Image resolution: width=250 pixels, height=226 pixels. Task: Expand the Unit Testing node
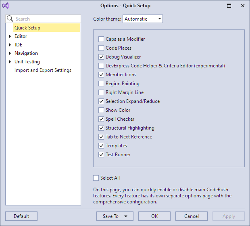[10, 62]
